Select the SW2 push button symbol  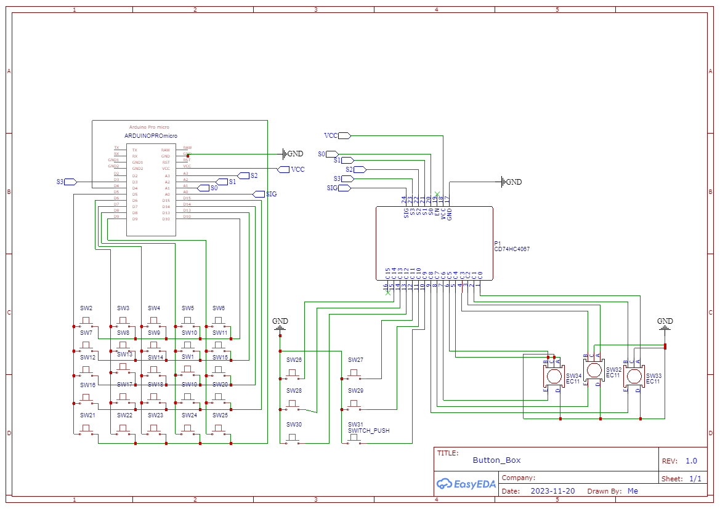pyautogui.click(x=86, y=322)
